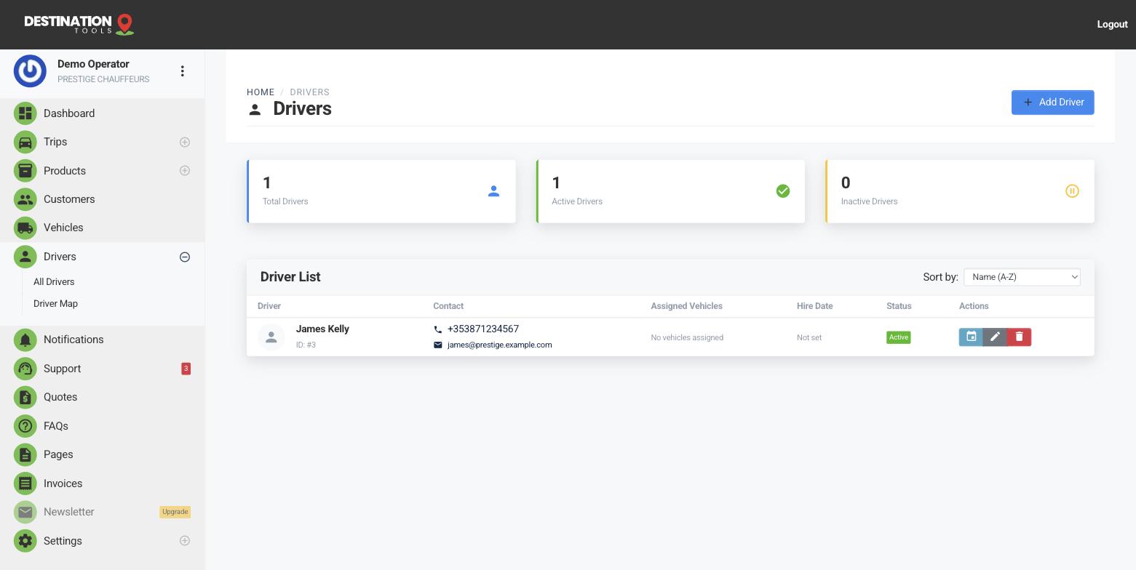The image size is (1136, 570).
Task: Click the email icon beside james@prestige.example.com
Action: pos(438,345)
